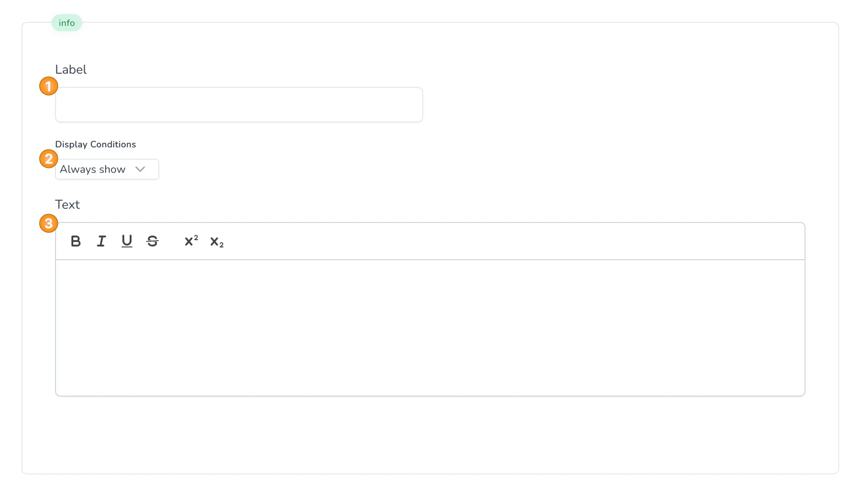861x503 pixels.
Task: Click the Display Conditions heading
Action: (96, 144)
